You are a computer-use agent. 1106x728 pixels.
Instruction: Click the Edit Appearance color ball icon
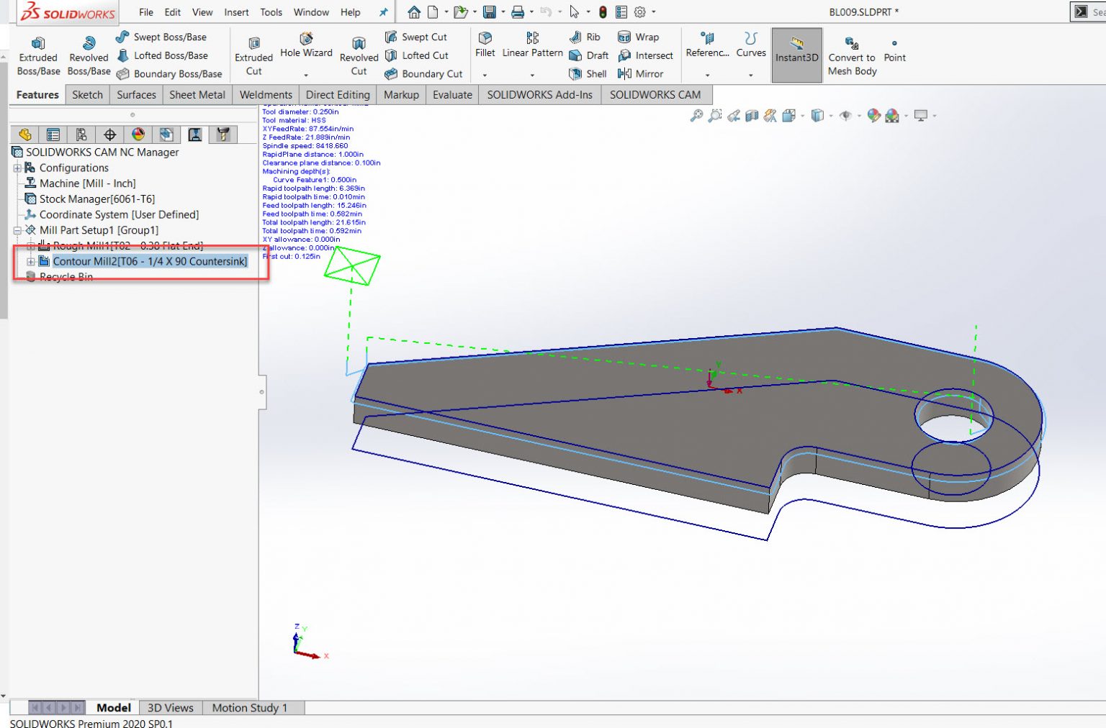tap(873, 116)
